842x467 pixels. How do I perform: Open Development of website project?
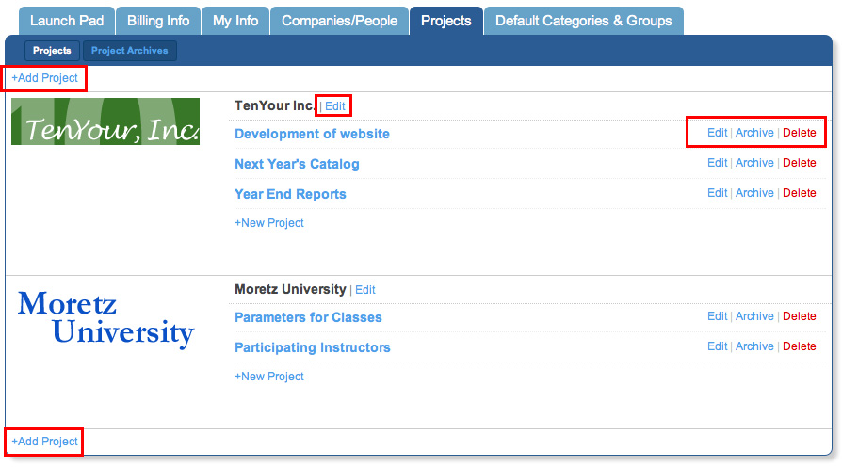pyautogui.click(x=312, y=134)
